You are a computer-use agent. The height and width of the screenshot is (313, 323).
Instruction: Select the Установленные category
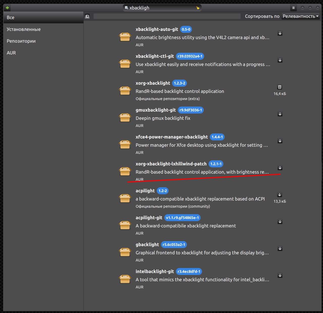(43, 29)
